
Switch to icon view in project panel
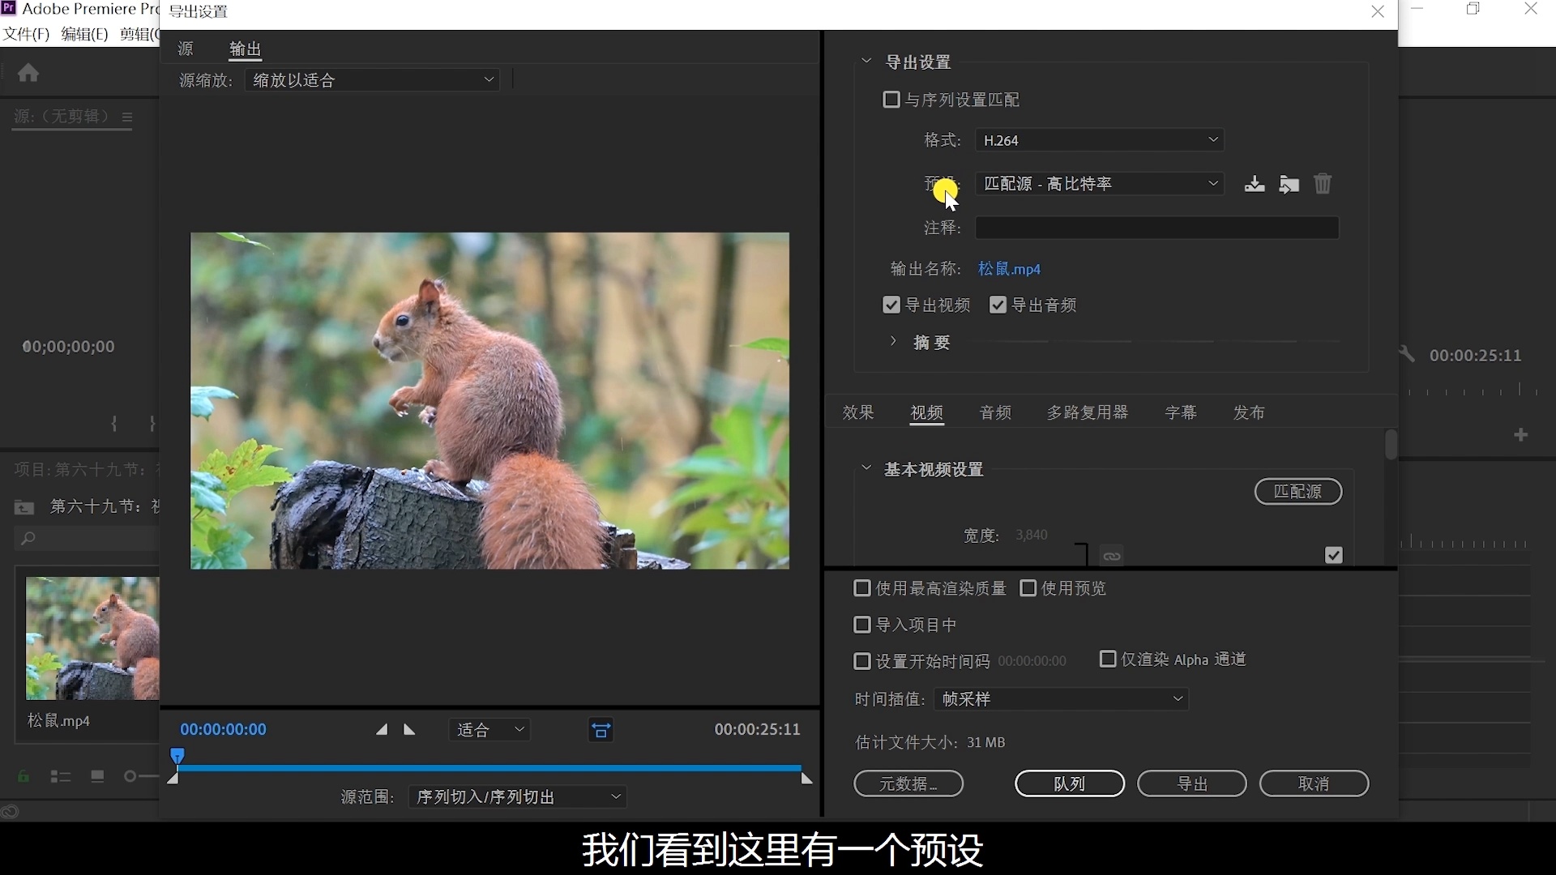[x=97, y=776]
